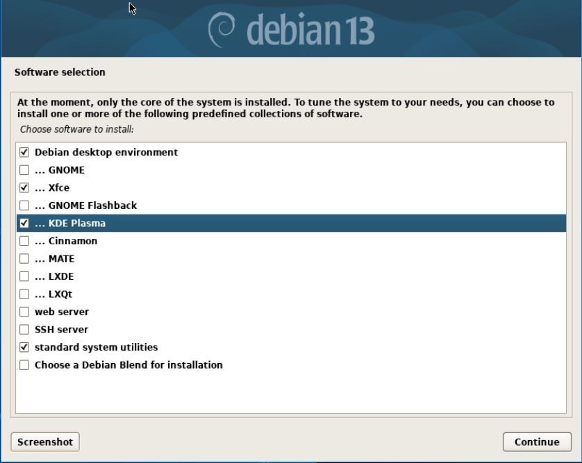Check GNOME Flashback
This screenshot has height=463, width=582.
[x=24, y=205]
